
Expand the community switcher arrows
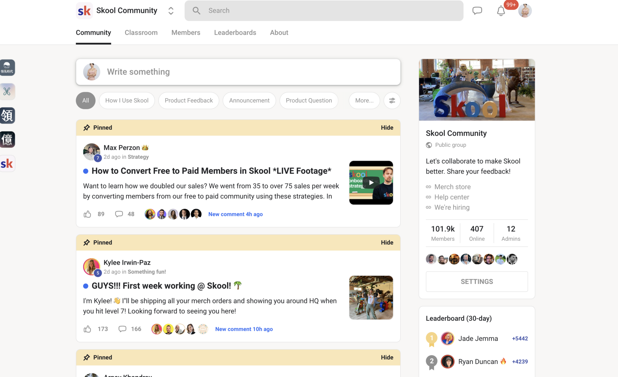(x=171, y=11)
